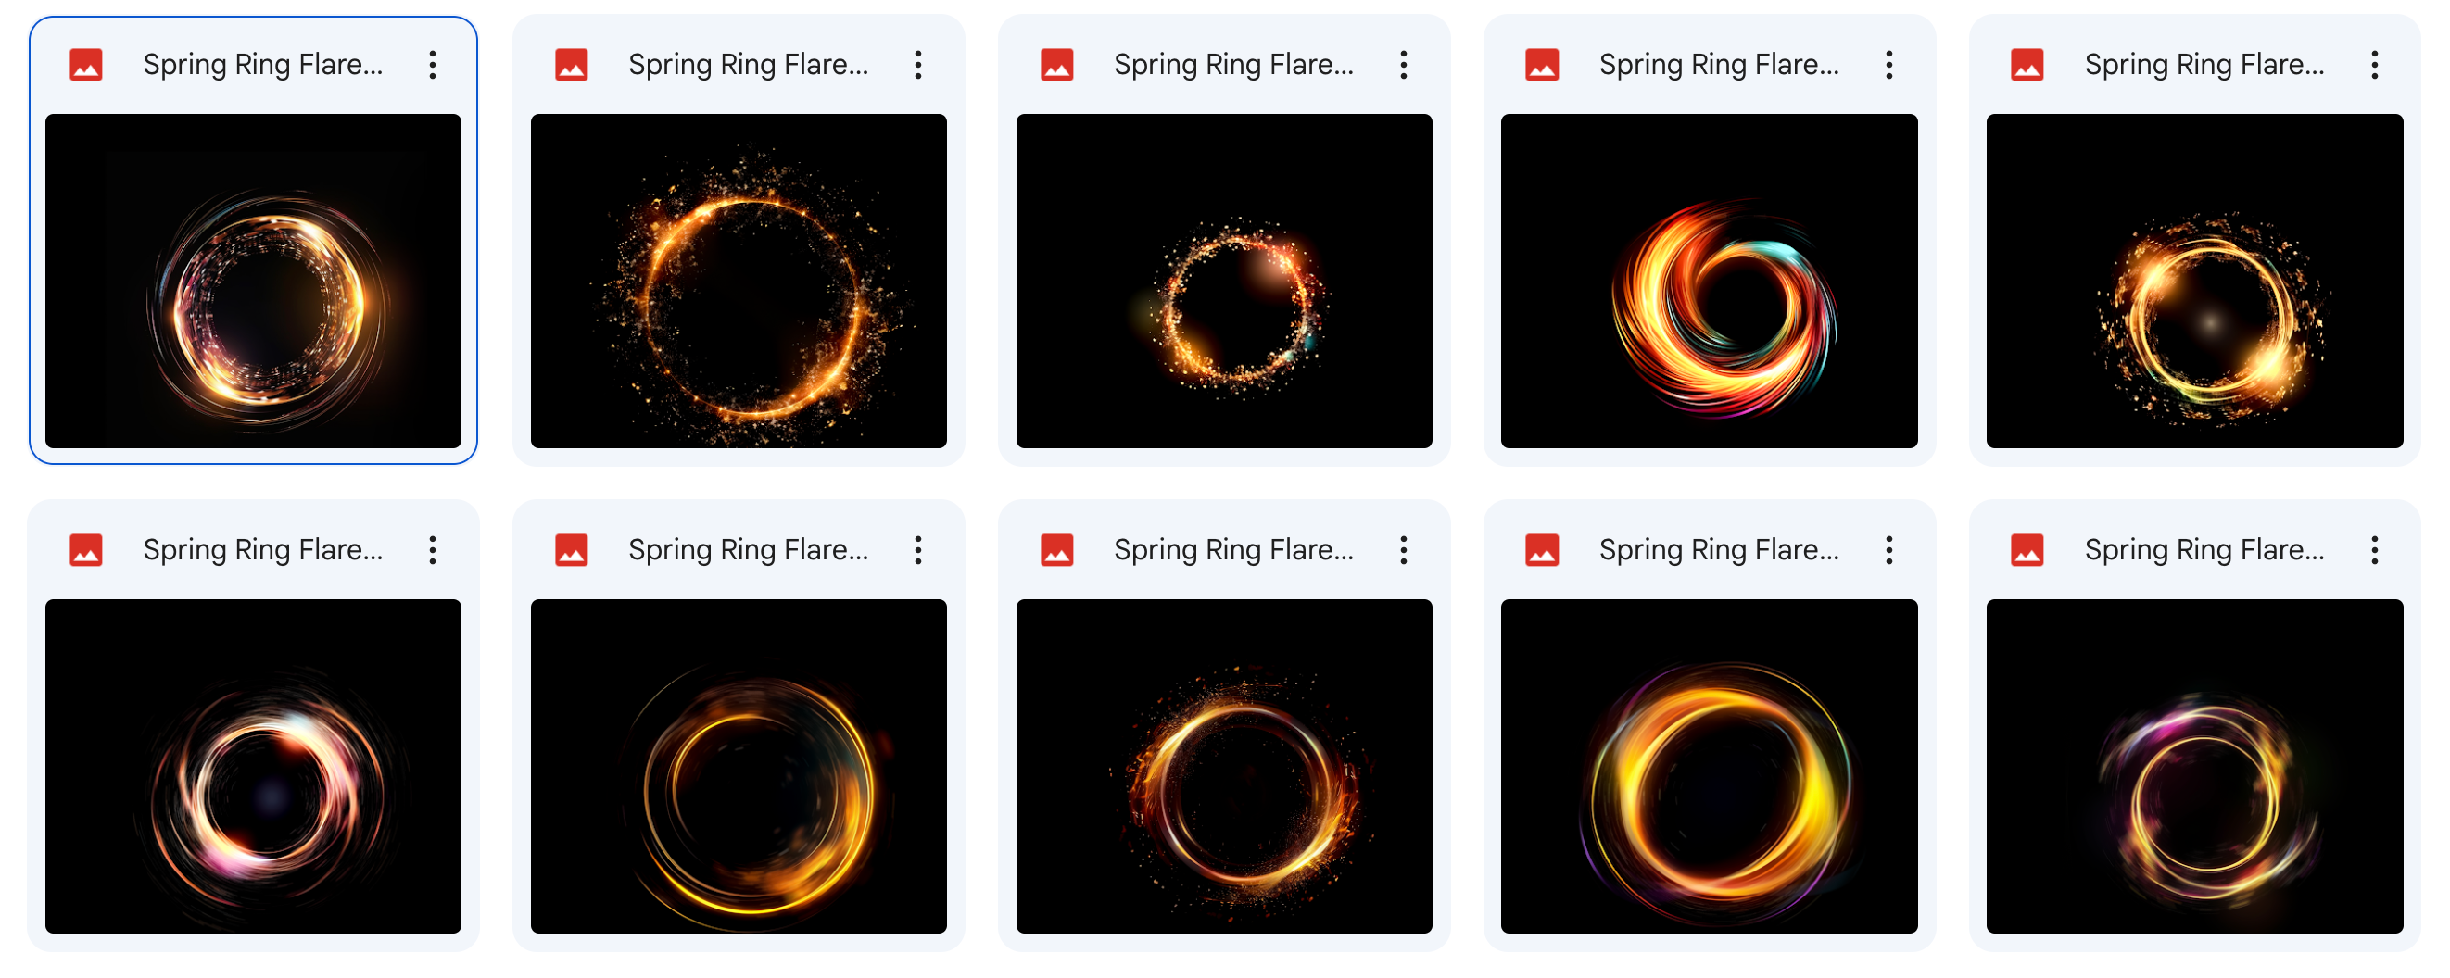Click the image file icon on the selected card
This screenshot has height=978, width=2450.
(x=86, y=65)
